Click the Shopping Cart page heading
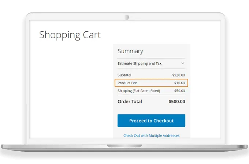The height and width of the screenshot is (164, 249). [70, 35]
